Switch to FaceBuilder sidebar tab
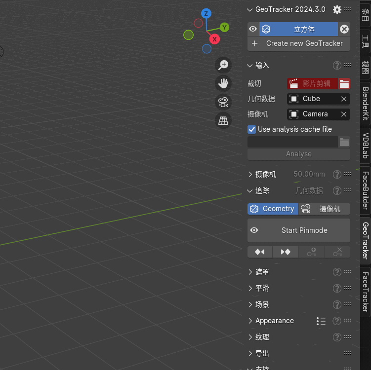The width and height of the screenshot is (371, 370). (x=366, y=190)
